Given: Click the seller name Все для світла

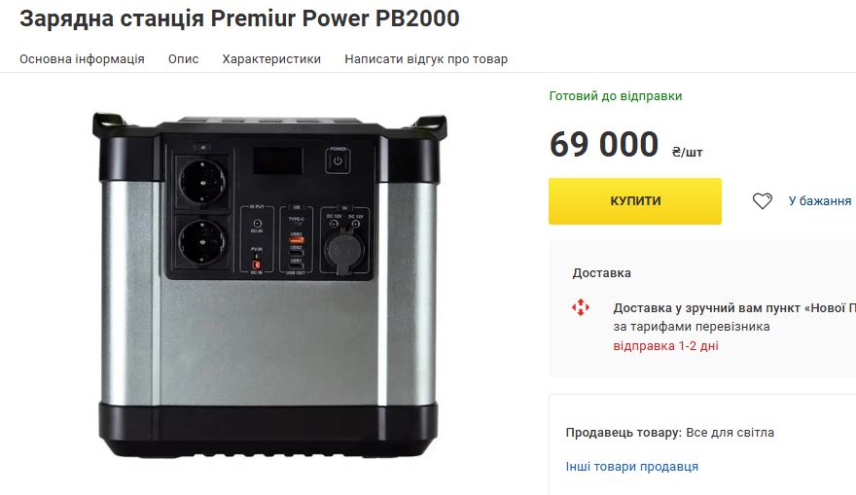Looking at the screenshot, I should point(730,433).
